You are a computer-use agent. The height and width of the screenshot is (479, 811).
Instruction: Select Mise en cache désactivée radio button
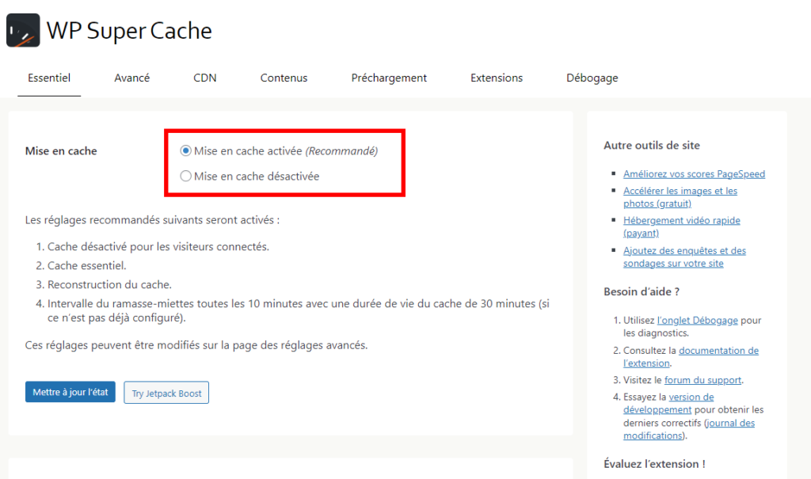[185, 176]
